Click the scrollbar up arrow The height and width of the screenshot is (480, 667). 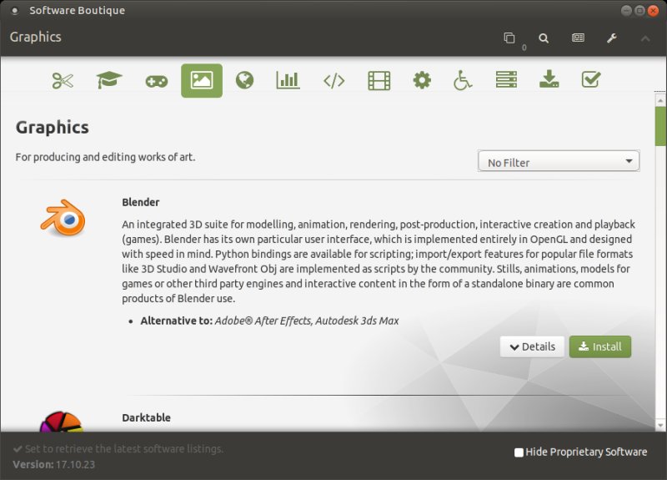660,101
